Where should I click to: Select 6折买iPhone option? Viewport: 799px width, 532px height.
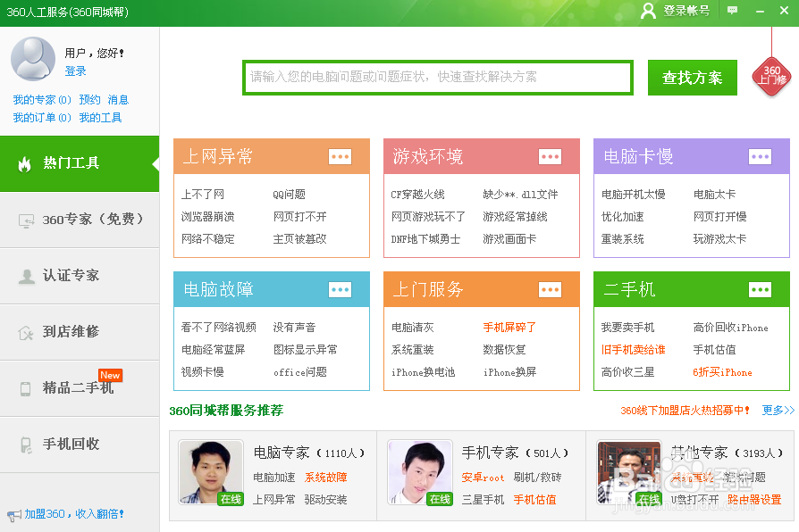722,372
